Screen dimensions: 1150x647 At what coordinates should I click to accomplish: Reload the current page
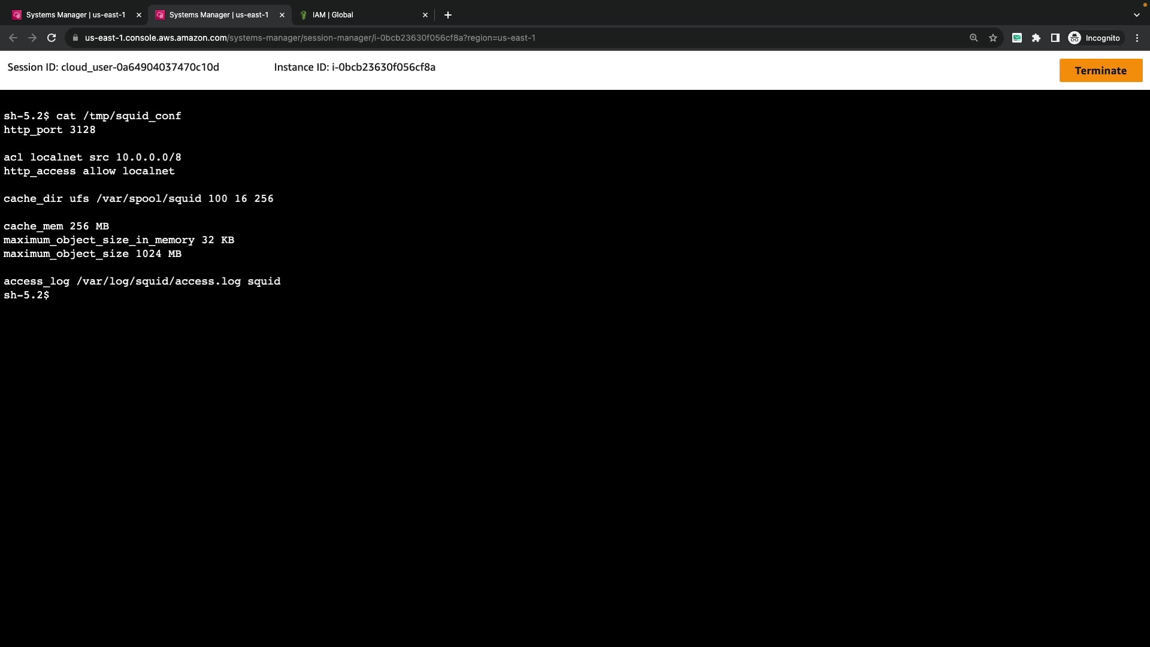52,38
